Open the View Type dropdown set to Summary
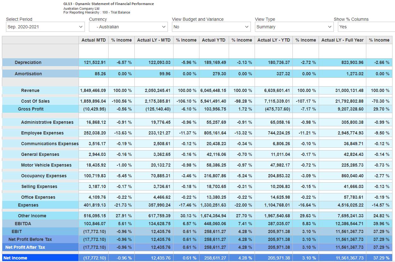 coord(294,27)
